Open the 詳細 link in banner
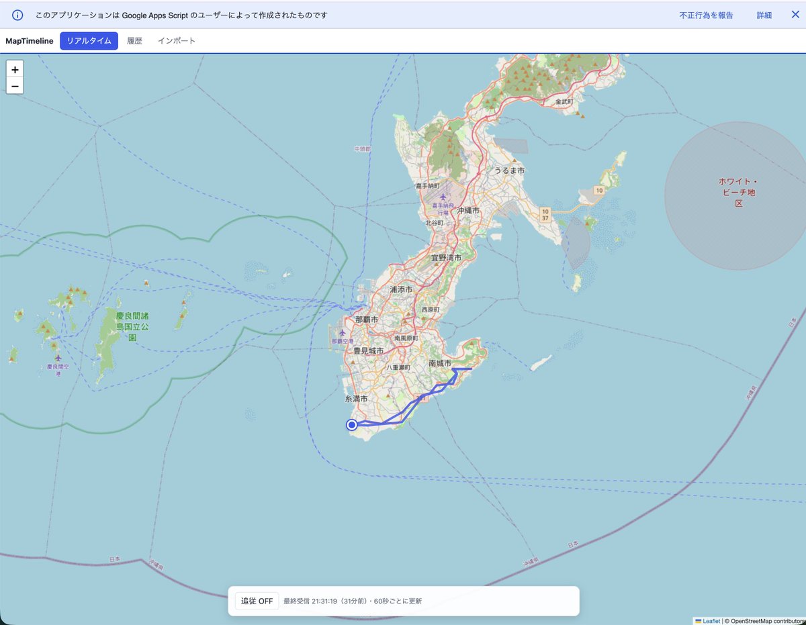The width and height of the screenshot is (806, 625). (764, 15)
